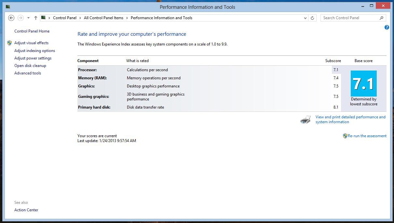Click the 'Desktop graphics performance' description
The height and width of the screenshot is (223, 394).
(x=153, y=86)
